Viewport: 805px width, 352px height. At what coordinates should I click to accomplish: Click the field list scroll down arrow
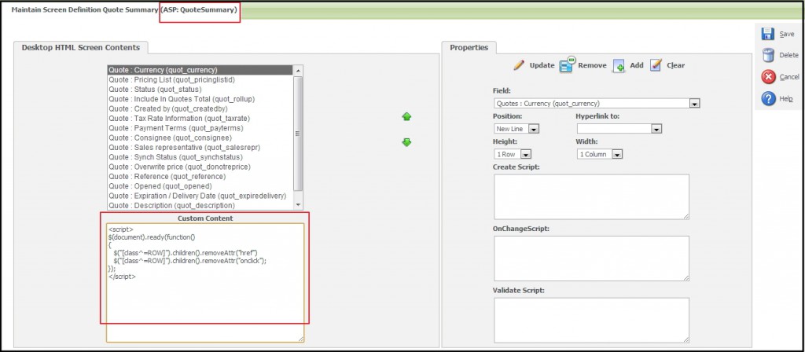(x=298, y=205)
